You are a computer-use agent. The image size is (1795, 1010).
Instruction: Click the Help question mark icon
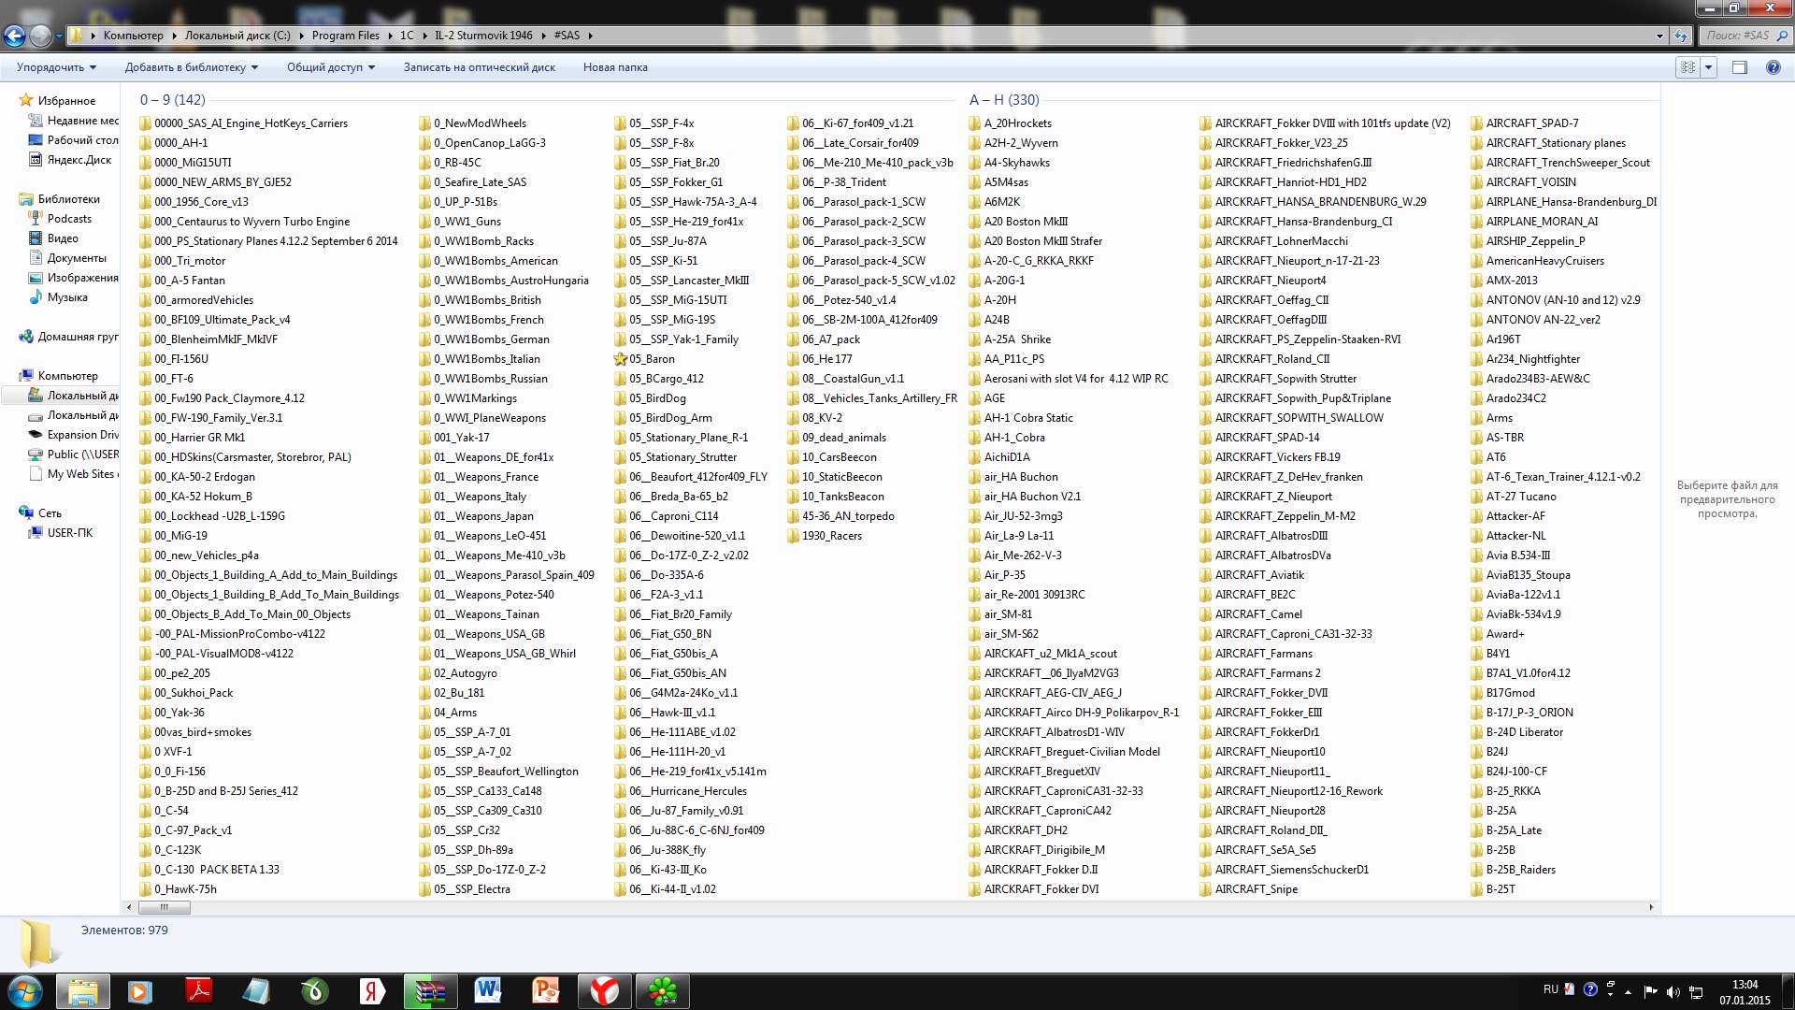pos(1773,67)
